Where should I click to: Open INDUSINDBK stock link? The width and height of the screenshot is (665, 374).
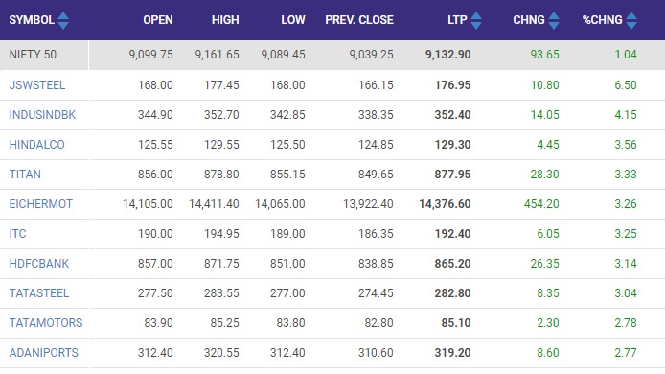point(42,115)
